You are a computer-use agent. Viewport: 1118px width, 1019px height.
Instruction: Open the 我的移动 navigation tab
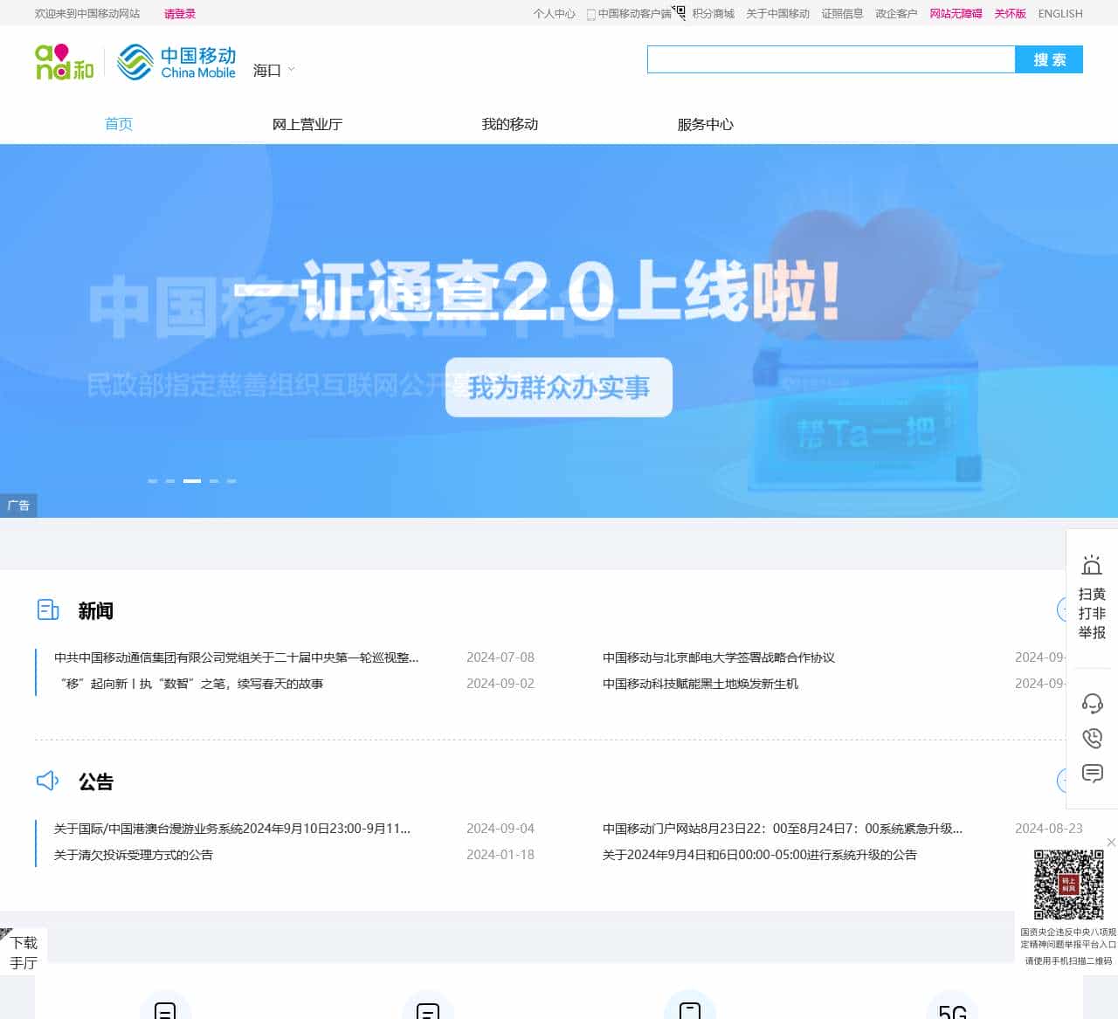(510, 124)
